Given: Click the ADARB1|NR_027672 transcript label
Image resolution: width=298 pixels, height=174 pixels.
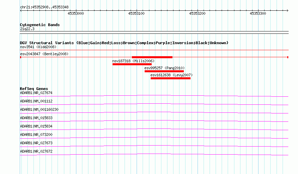Looking at the screenshot, I should tap(36, 151).
